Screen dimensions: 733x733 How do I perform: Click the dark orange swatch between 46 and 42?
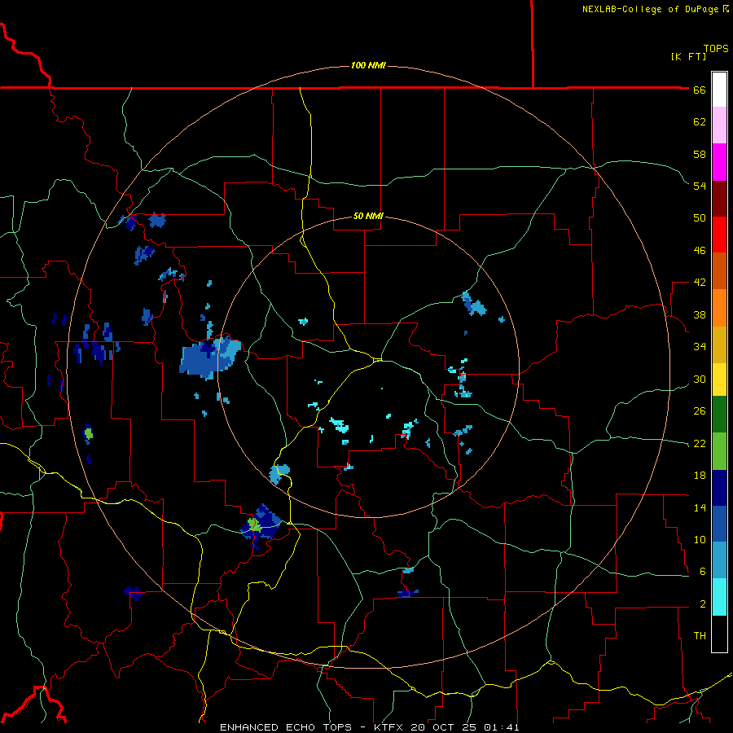(719, 271)
